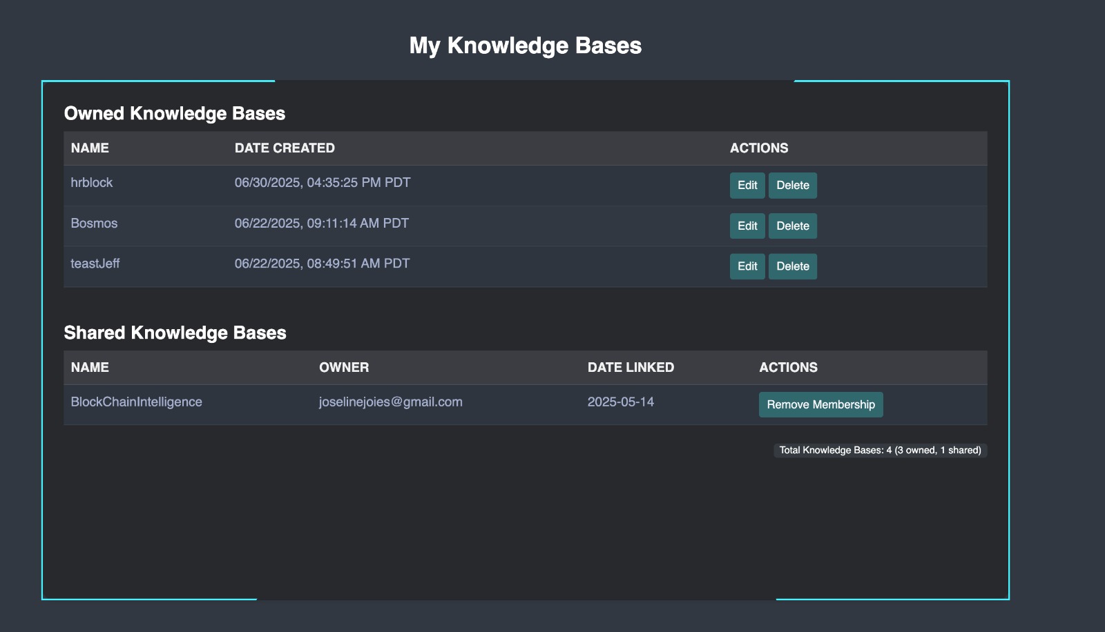
Task: Click the My Knowledge Bases page title
Action: point(526,45)
